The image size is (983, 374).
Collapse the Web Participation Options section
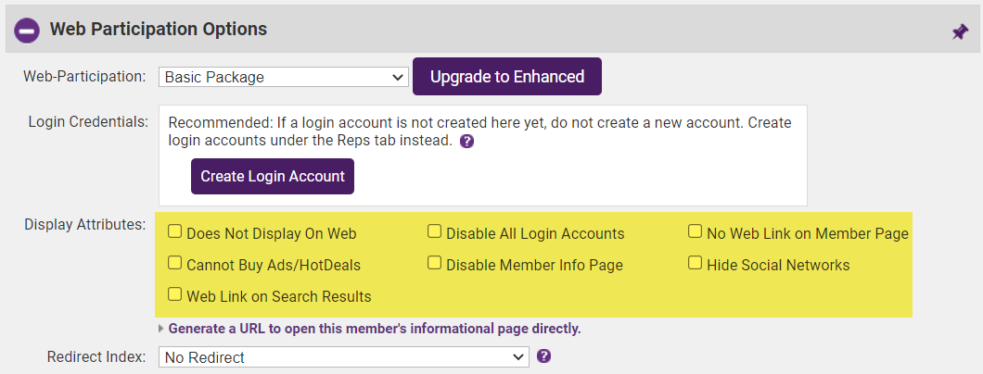27,31
